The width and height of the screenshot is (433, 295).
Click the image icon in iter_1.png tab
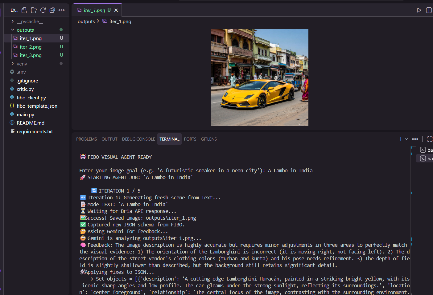click(79, 10)
